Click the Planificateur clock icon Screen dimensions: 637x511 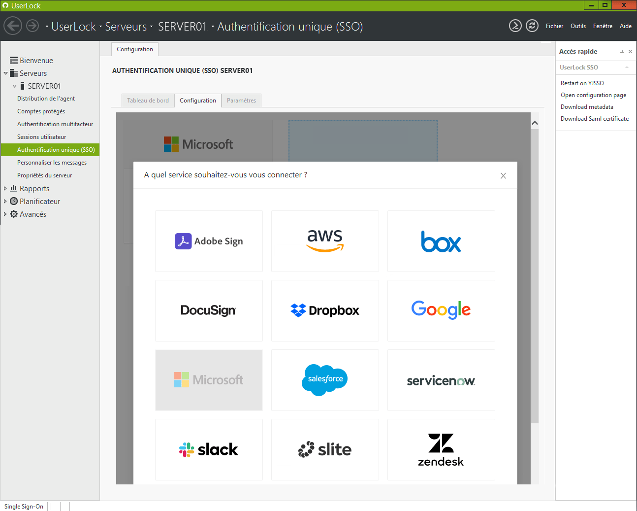14,201
